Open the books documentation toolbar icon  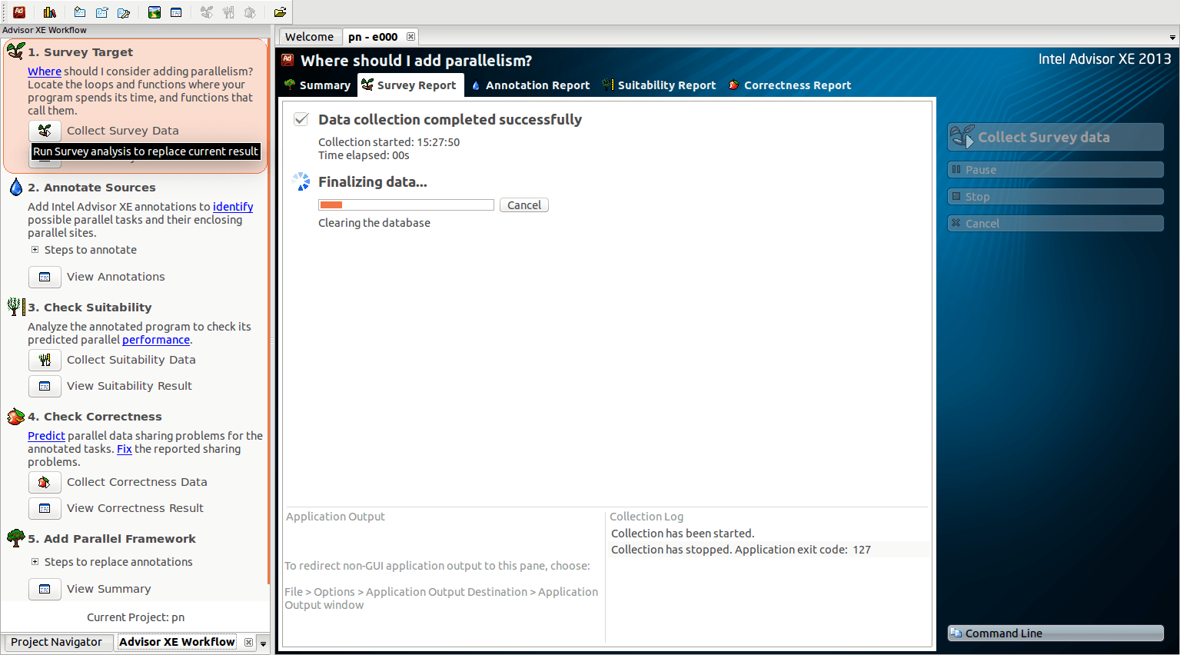50,12
